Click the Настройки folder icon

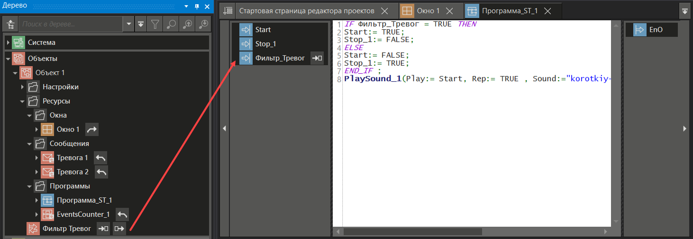pyautogui.click(x=33, y=87)
